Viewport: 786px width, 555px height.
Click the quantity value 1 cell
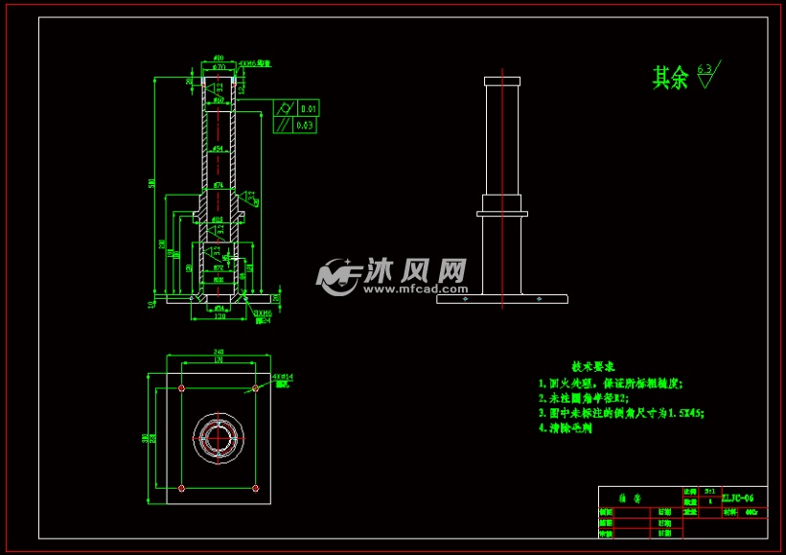[x=710, y=501]
